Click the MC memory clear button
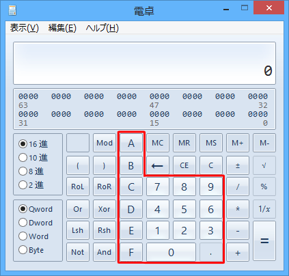The height and width of the screenshot is (276, 289). click(x=158, y=143)
